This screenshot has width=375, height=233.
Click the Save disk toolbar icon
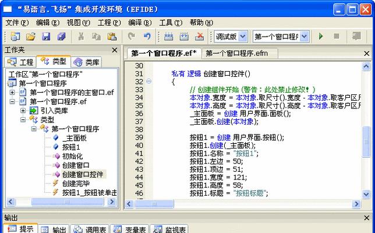tap(46, 37)
